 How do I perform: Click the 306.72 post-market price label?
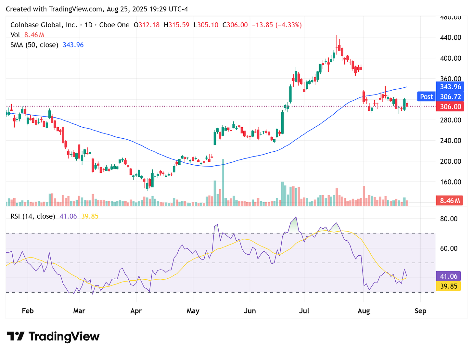[450, 96]
